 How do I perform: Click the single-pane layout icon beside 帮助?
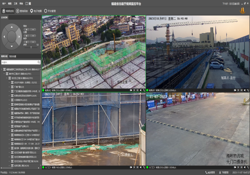pyautogui.click(x=27, y=4)
